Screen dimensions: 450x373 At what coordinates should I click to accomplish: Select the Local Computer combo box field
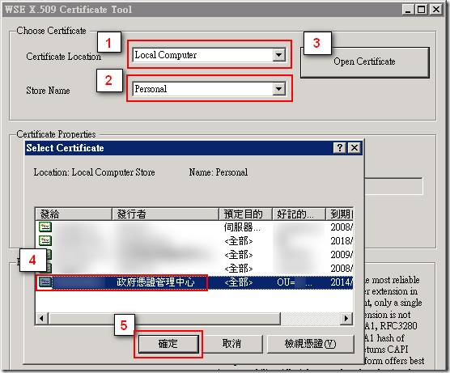point(209,55)
